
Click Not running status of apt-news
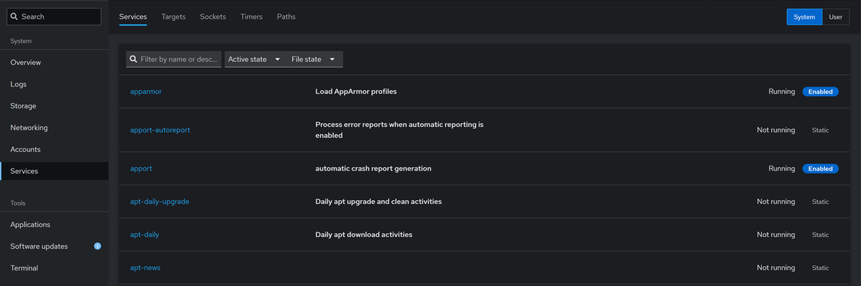click(x=776, y=268)
